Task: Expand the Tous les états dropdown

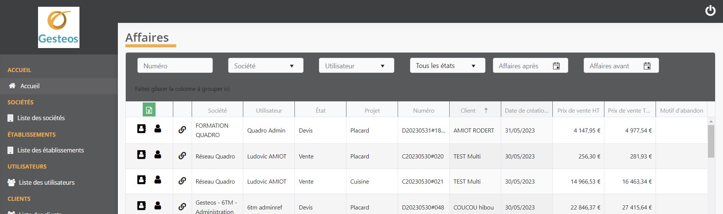Action: click(x=447, y=66)
